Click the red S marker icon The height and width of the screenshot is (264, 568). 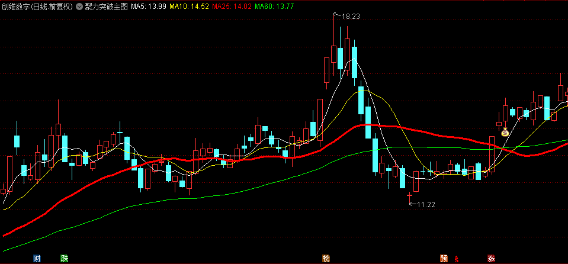tap(457, 259)
